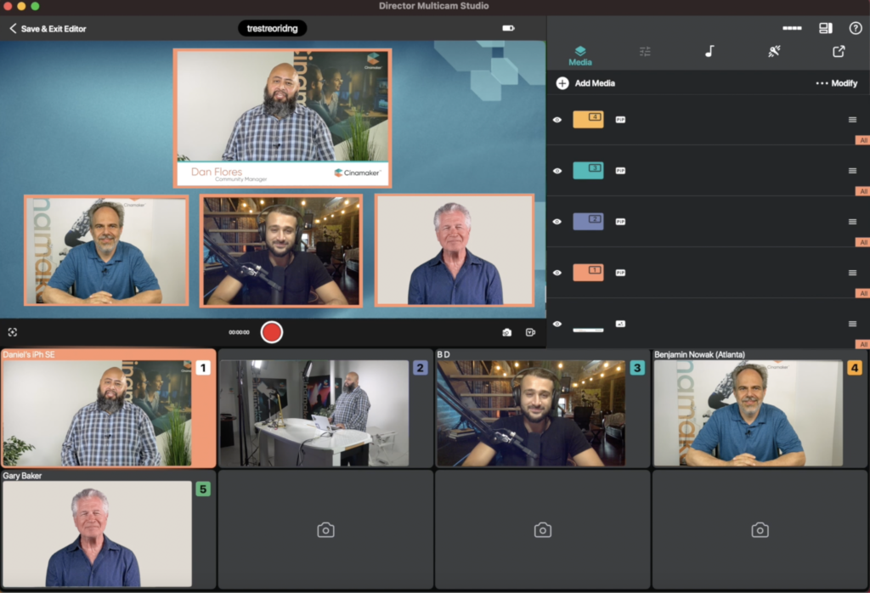Click Save & Exit Editor
This screenshot has width=870, height=593.
[x=48, y=28]
